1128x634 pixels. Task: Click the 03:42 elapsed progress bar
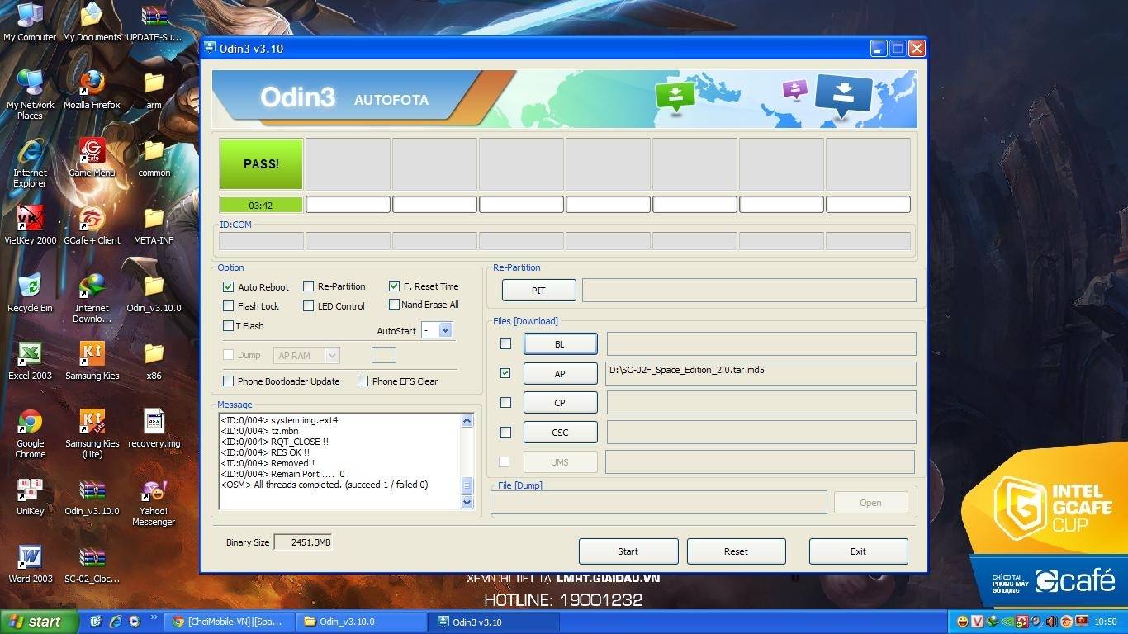tap(261, 205)
